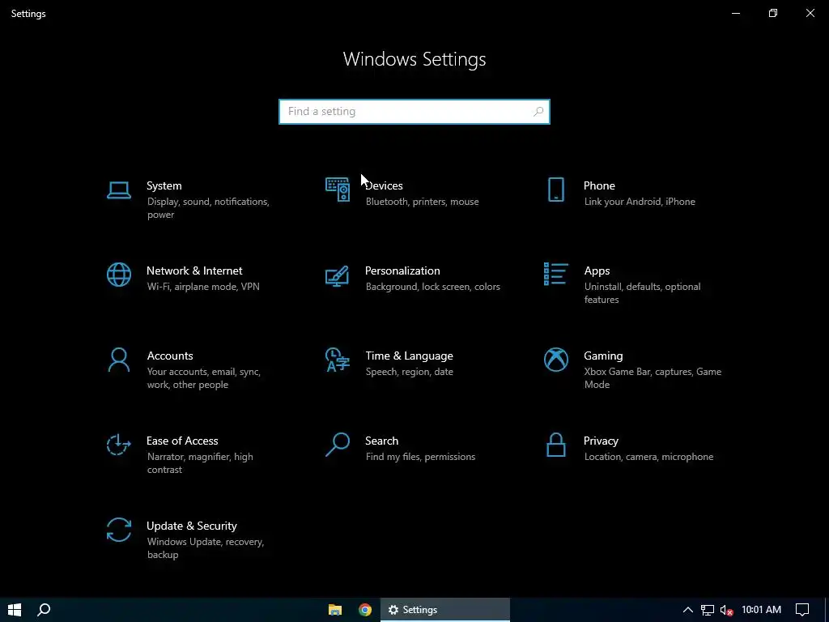
Task: Select the Accounts person icon
Action: pos(118,360)
